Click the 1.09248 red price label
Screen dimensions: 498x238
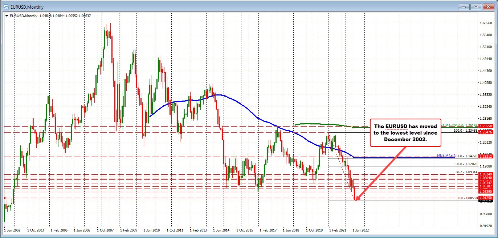tap(485, 174)
